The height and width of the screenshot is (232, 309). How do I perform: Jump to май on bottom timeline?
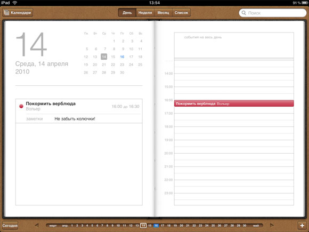(256, 226)
